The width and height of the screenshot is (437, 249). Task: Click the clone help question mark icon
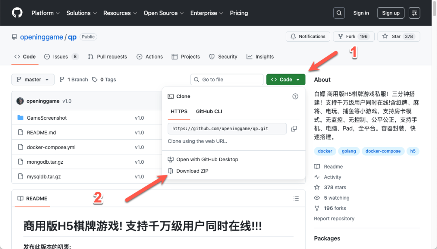pyautogui.click(x=295, y=96)
